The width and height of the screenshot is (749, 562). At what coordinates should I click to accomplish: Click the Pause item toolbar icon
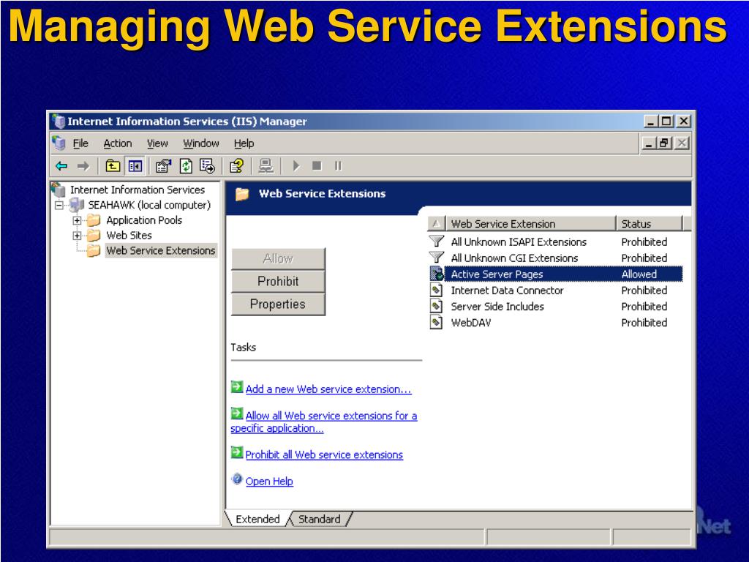[x=338, y=166]
